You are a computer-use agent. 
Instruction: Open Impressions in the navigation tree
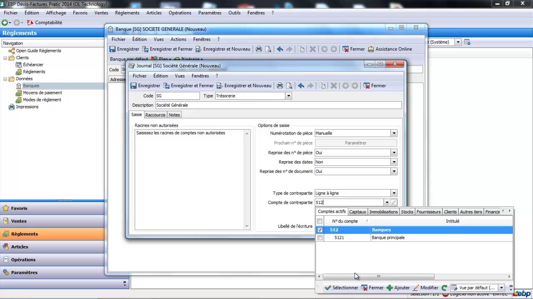pos(27,107)
